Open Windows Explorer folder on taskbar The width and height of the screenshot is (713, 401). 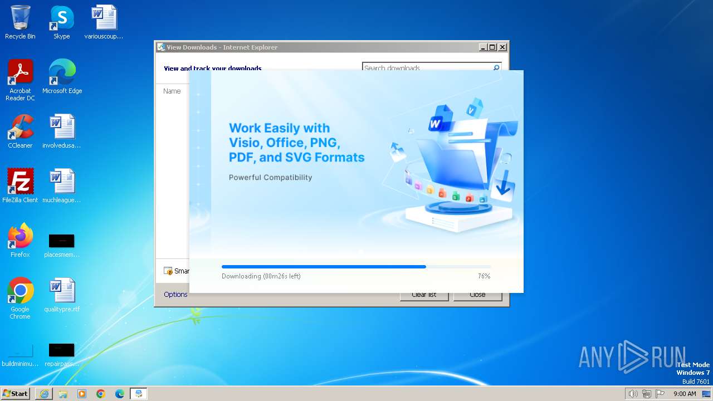coord(63,394)
